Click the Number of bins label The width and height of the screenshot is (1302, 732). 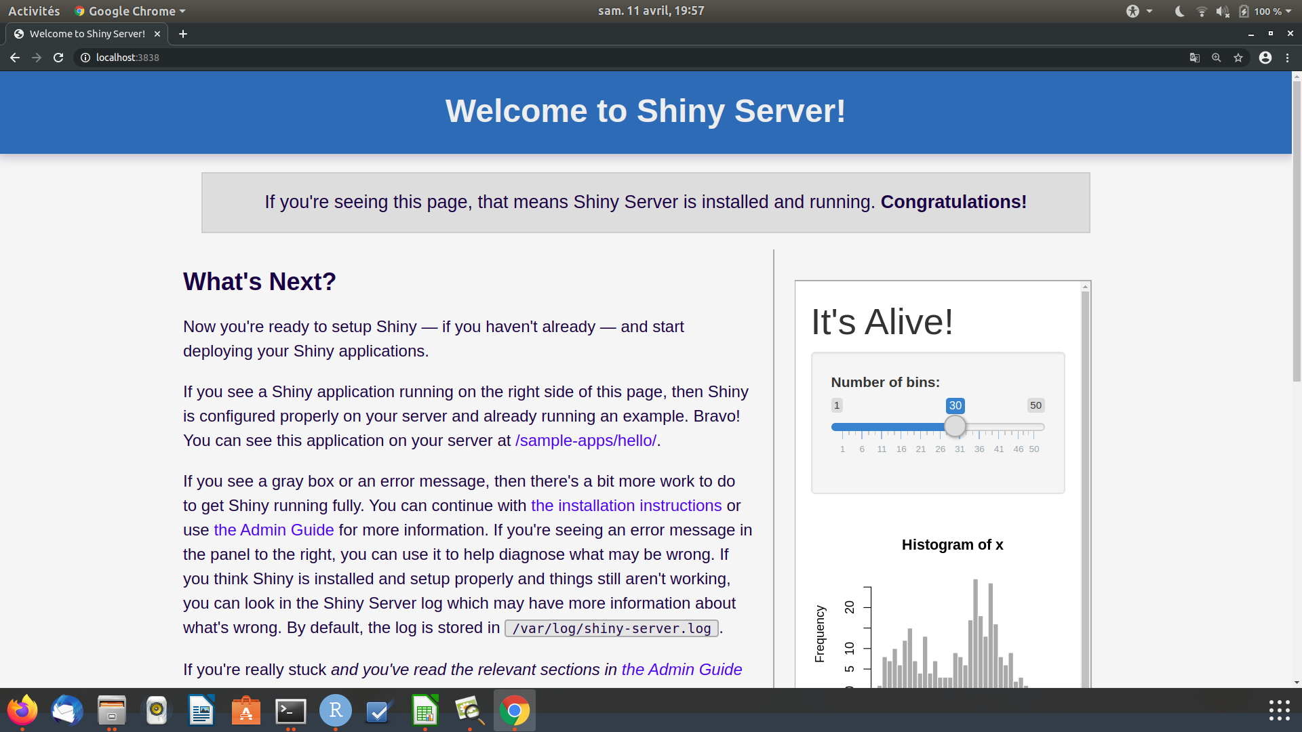886,382
